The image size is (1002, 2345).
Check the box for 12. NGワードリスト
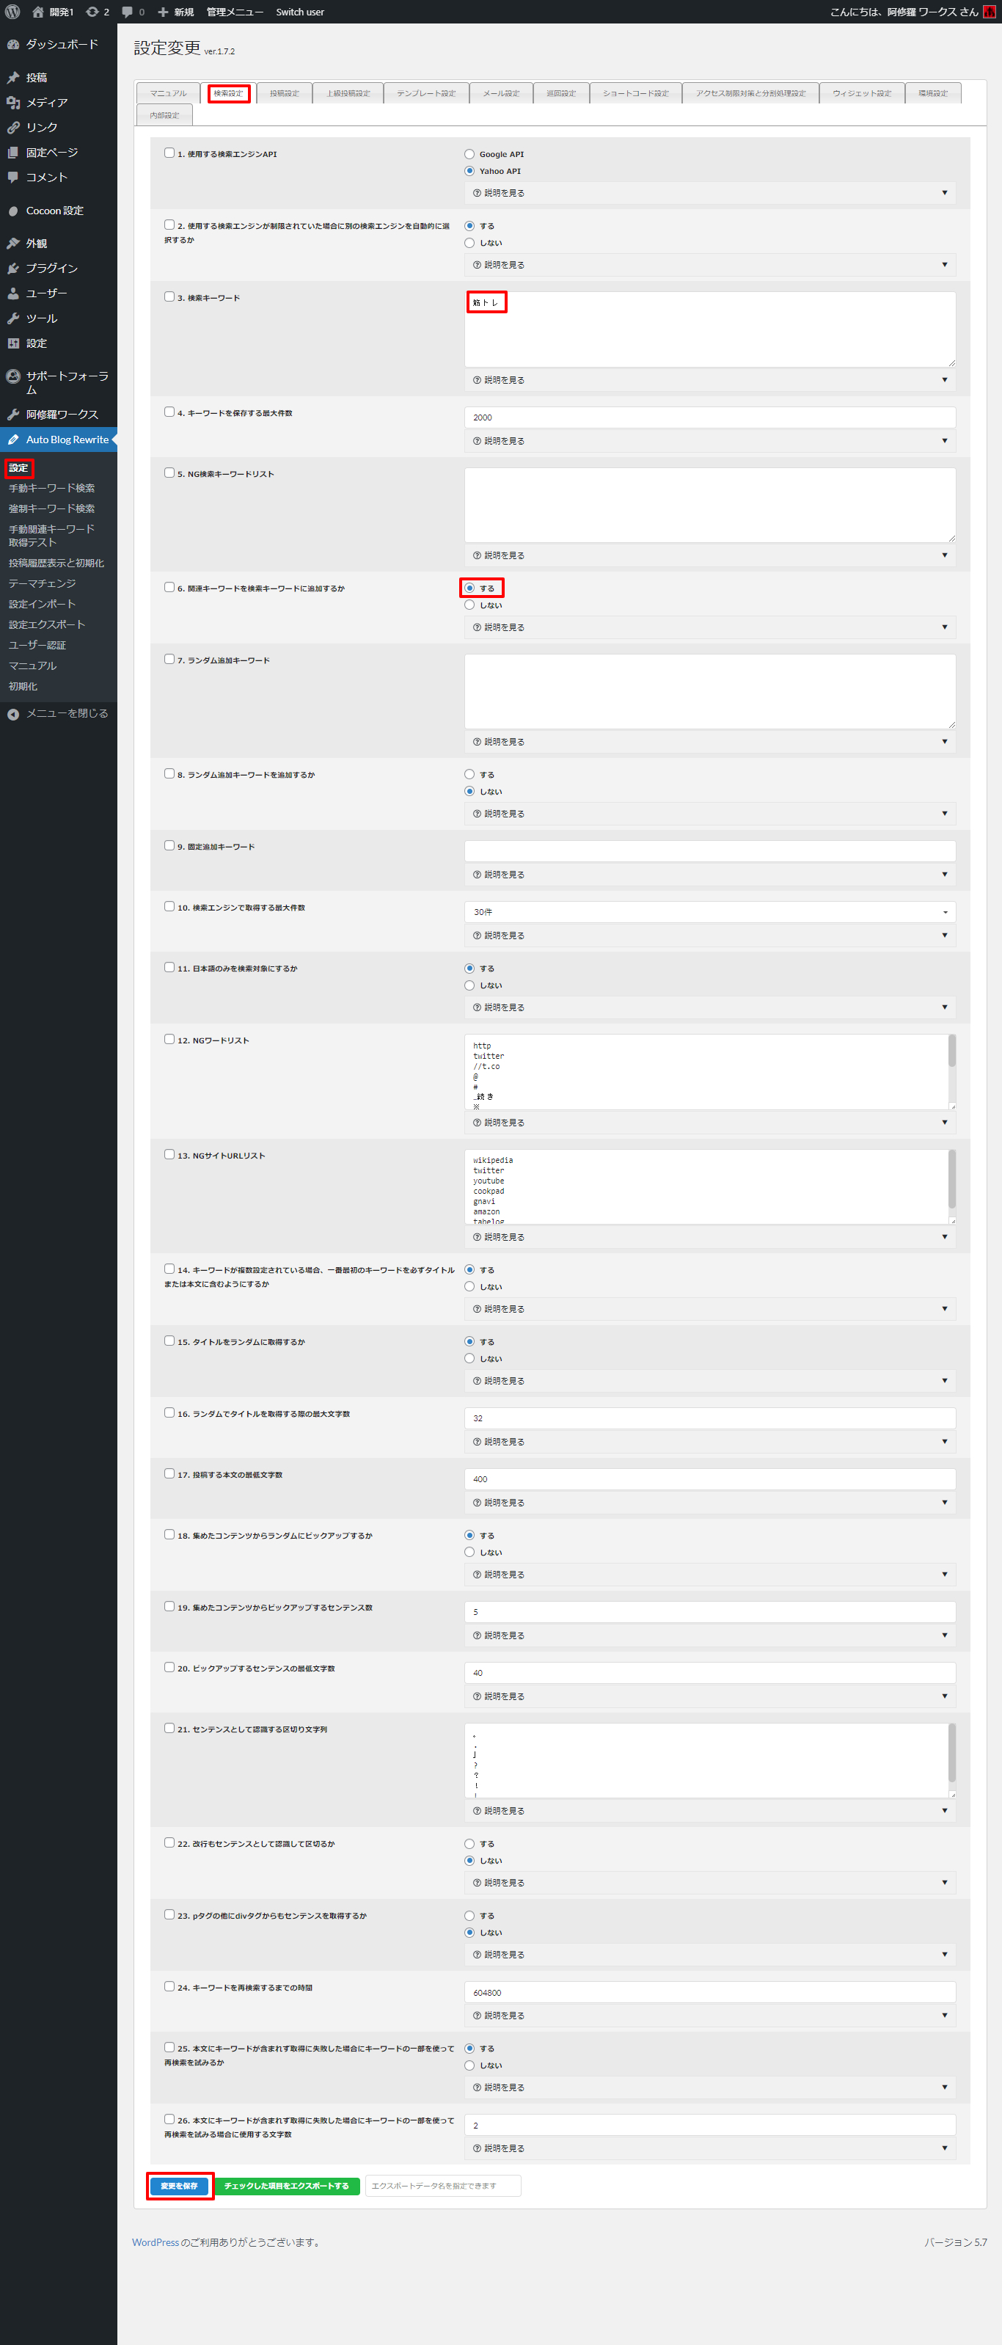[169, 1039]
